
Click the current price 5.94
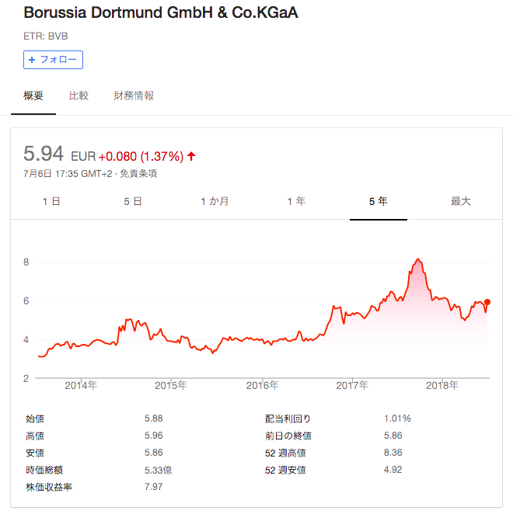pos(44,154)
